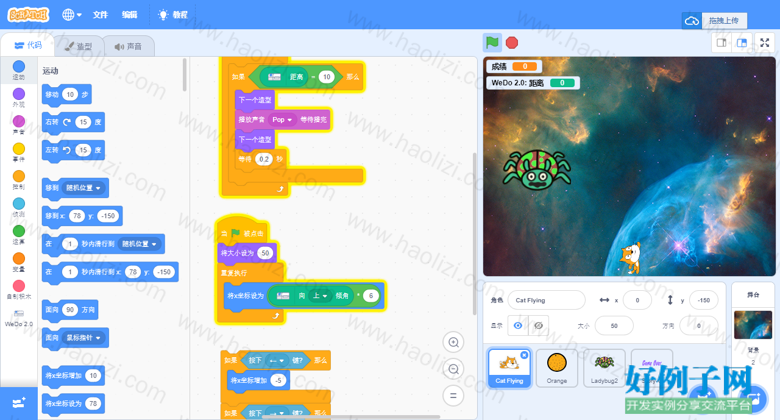Click the add extension button

(x=19, y=404)
